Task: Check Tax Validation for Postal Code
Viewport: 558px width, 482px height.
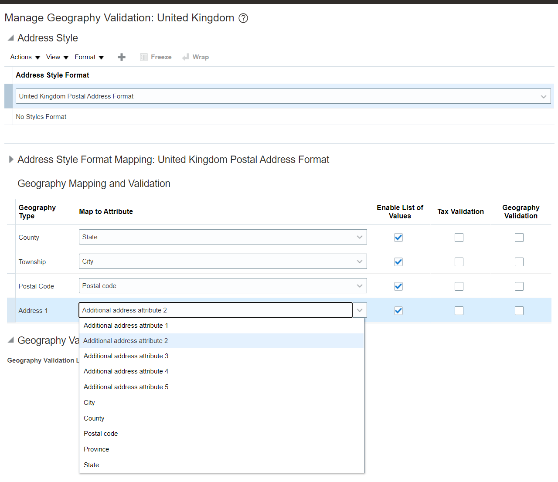Action: [459, 286]
